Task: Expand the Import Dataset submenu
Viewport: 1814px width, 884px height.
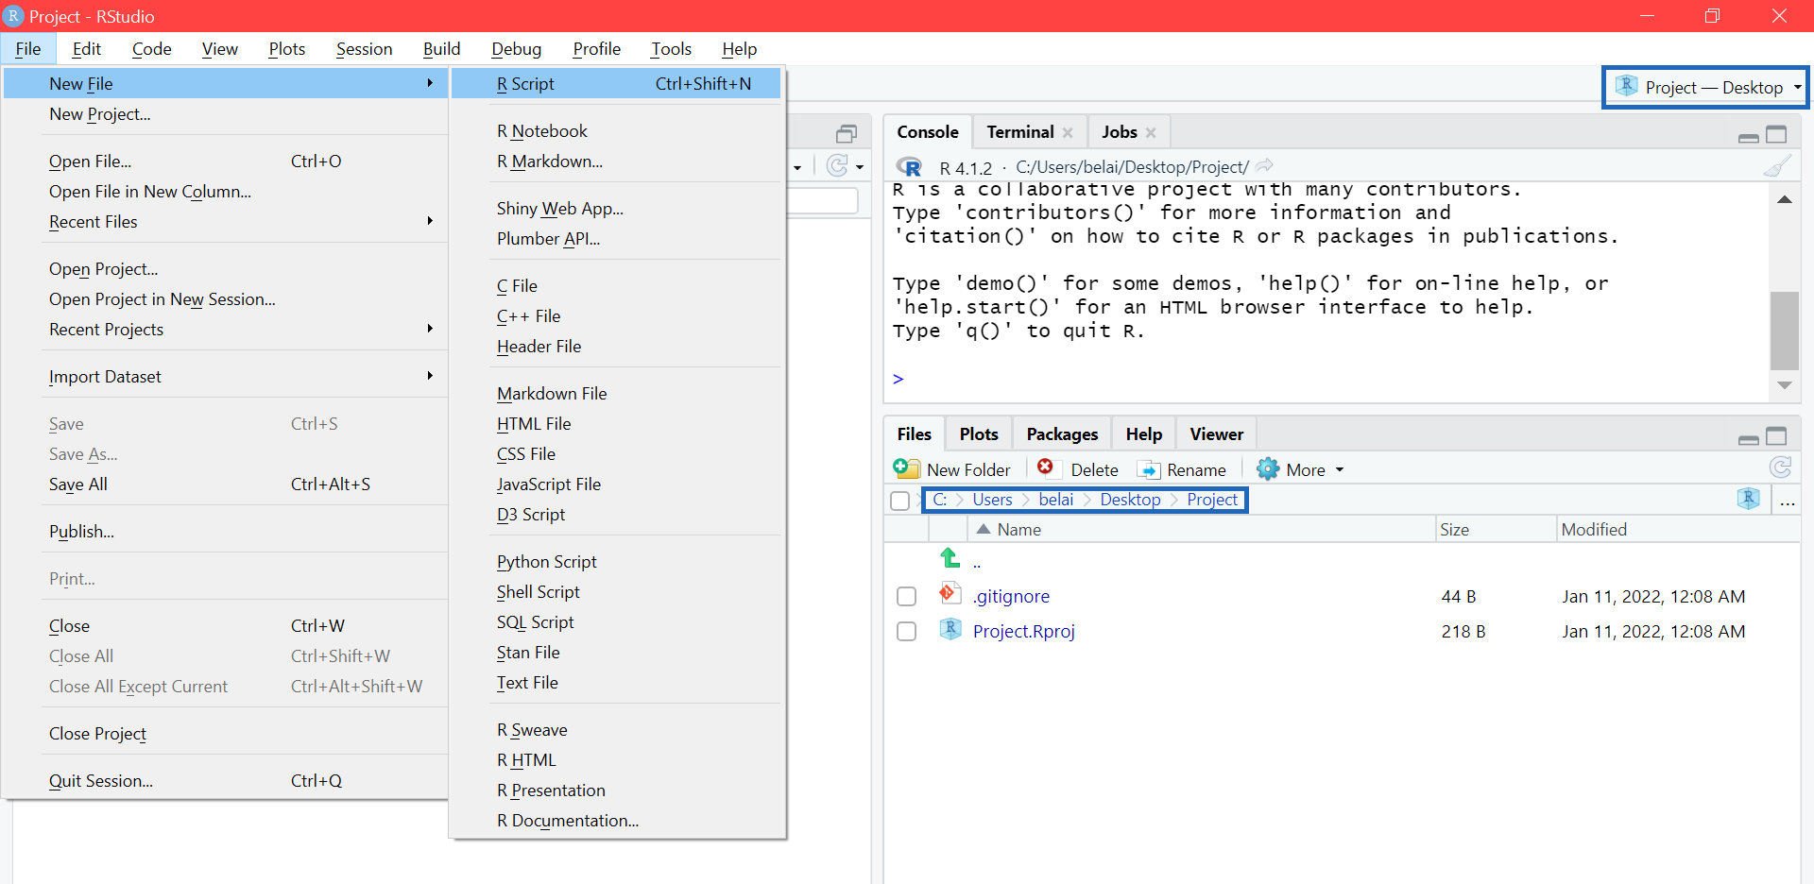Action: pos(430,376)
